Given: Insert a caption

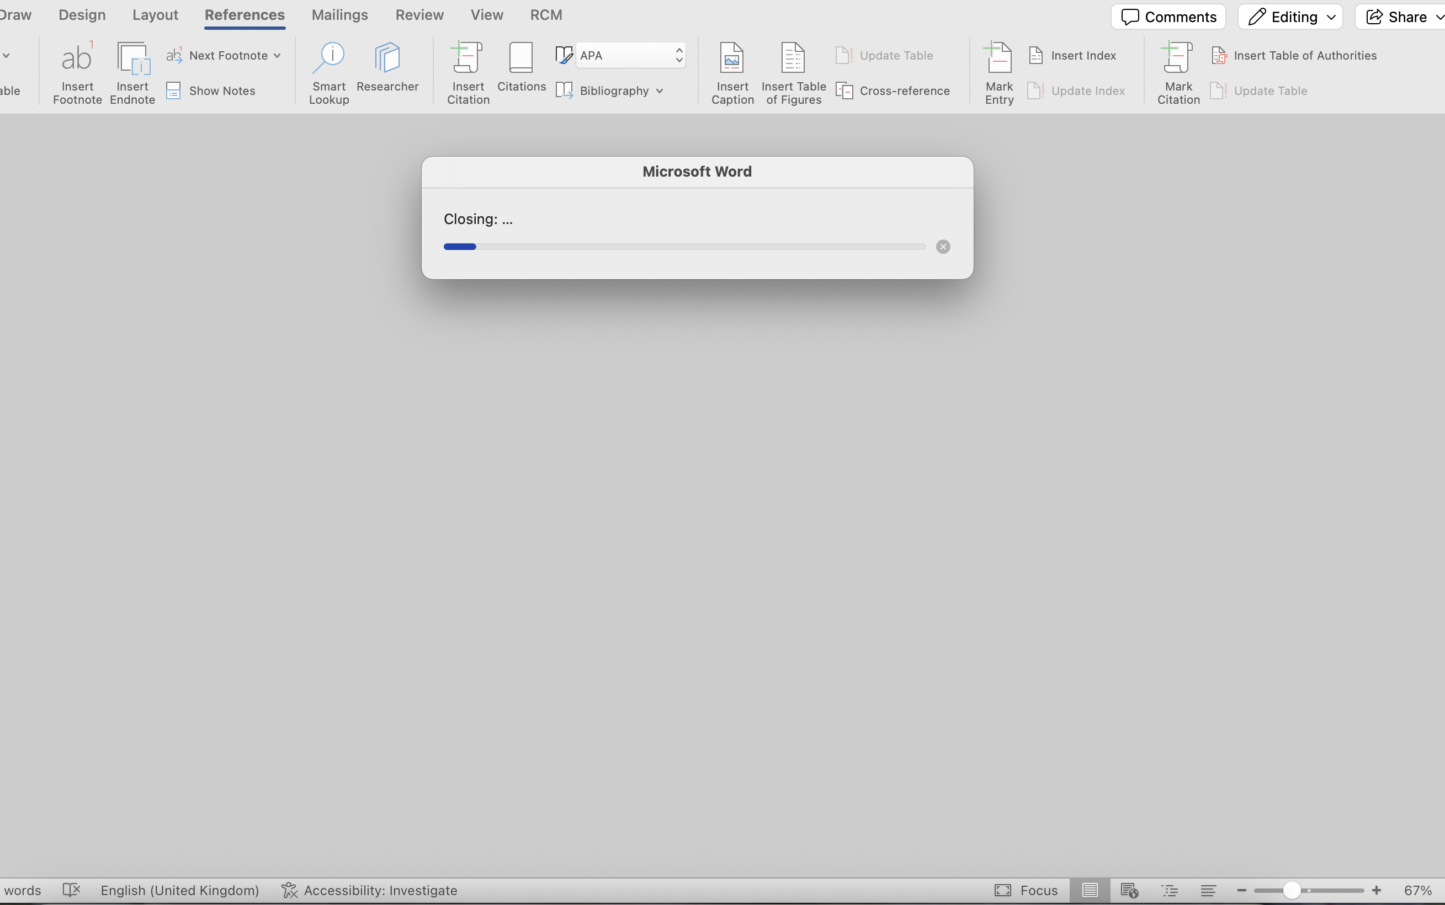Looking at the screenshot, I should (731, 72).
